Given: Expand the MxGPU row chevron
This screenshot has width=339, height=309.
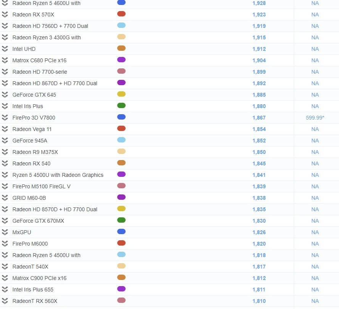Looking at the screenshot, I should (5, 232).
